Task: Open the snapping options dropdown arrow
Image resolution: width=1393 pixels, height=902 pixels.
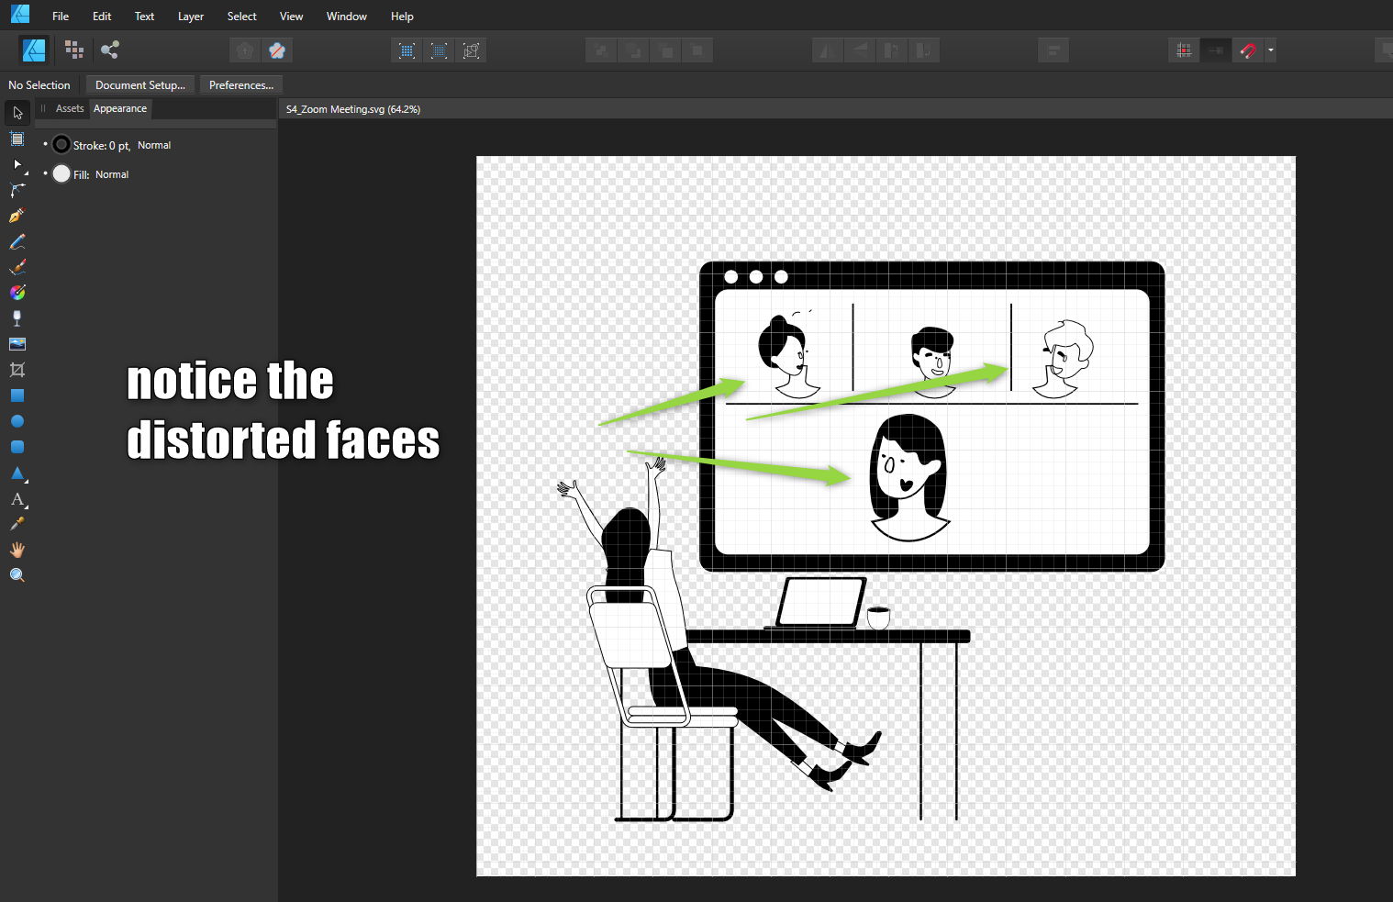Action: point(1270,50)
